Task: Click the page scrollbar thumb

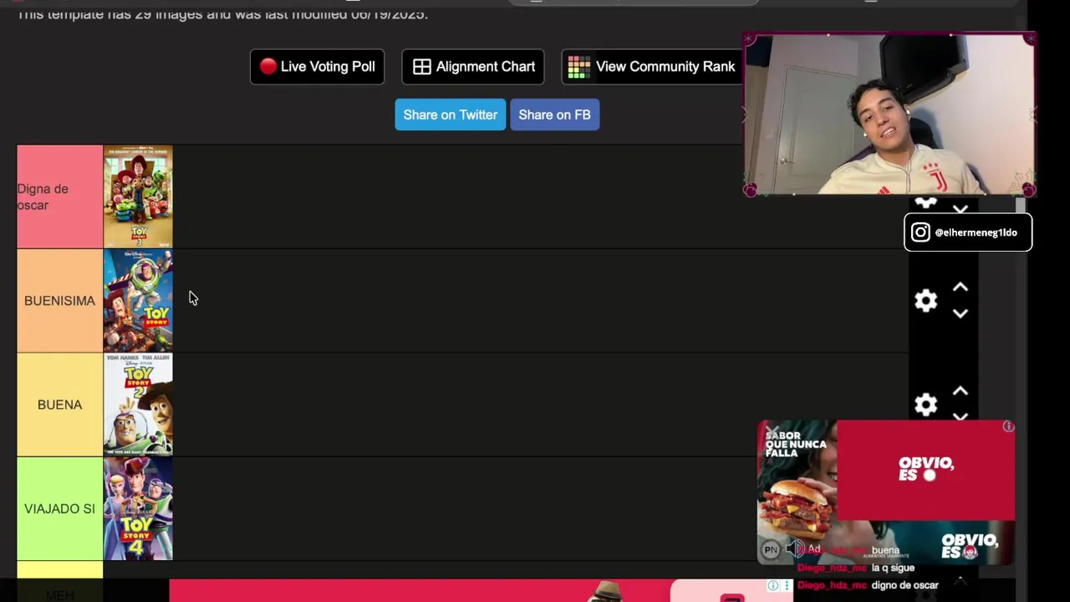Action: pos(1020,206)
